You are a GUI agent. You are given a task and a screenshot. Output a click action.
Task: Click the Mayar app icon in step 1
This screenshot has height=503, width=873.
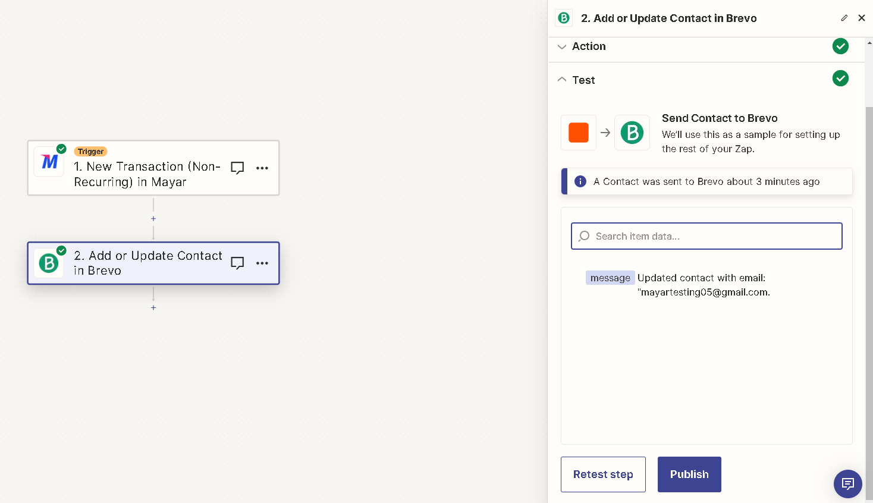click(x=49, y=162)
